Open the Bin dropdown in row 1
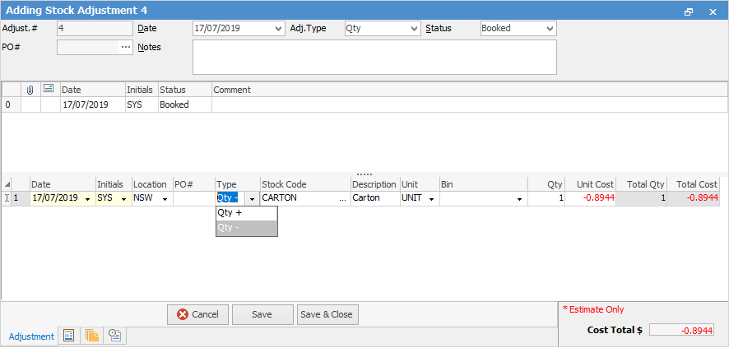729x348 pixels. tap(519, 199)
